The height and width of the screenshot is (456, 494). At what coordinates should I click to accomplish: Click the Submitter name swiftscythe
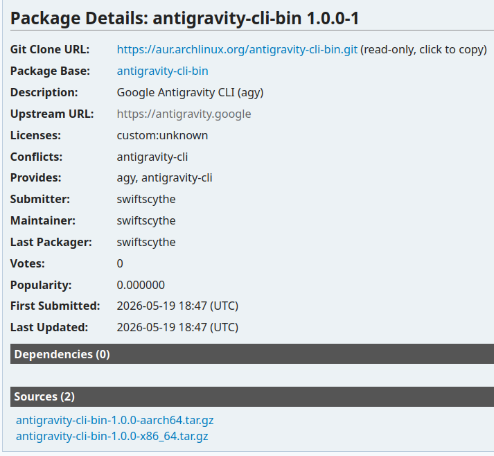tap(146, 199)
